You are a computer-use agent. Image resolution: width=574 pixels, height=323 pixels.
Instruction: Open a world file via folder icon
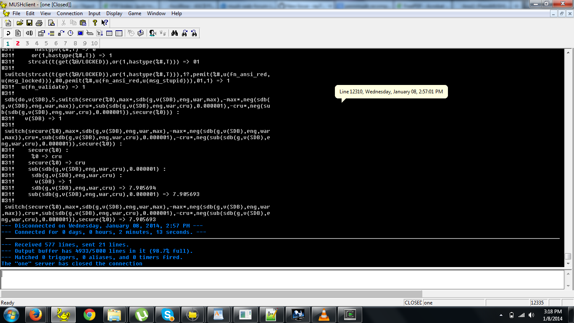pos(20,23)
